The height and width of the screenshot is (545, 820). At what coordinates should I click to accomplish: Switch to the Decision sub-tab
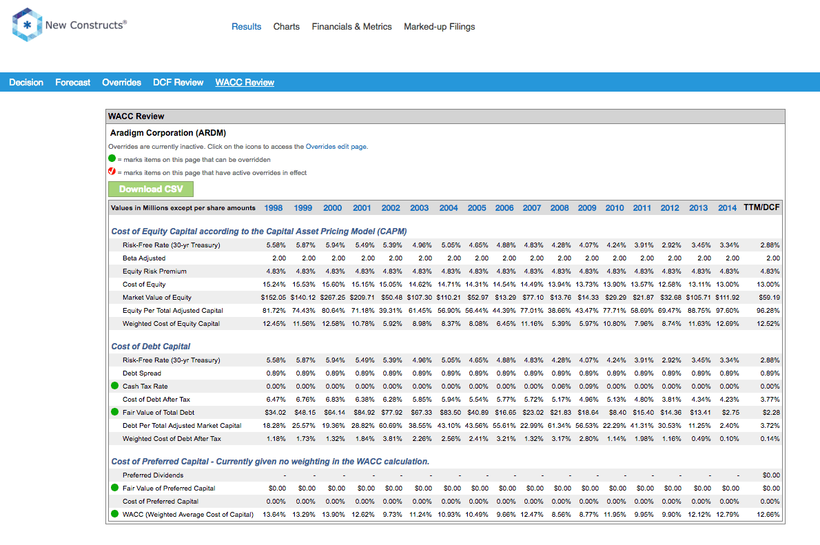pos(26,83)
